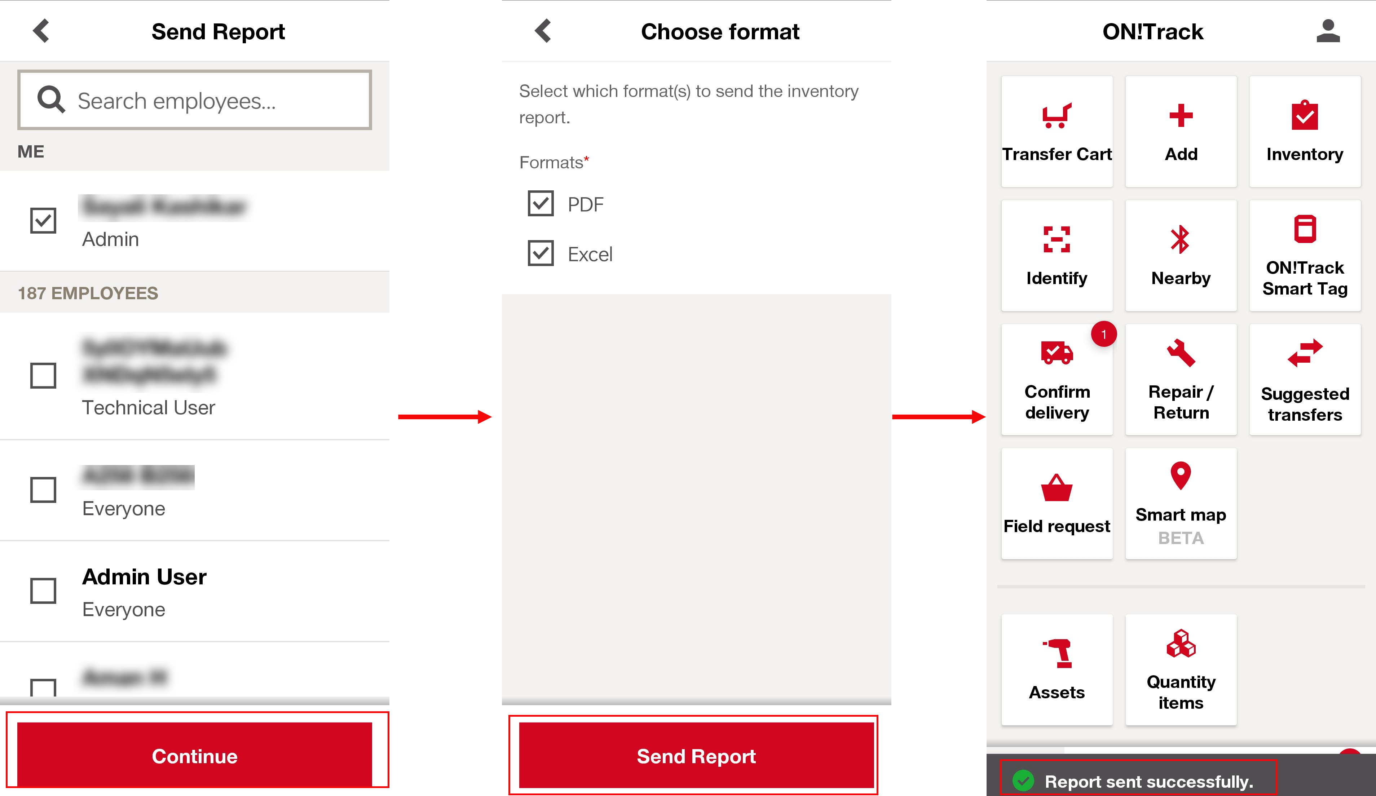Uncheck the Excel format checkbox
Screen dimensions: 1376x796
pyautogui.click(x=540, y=253)
